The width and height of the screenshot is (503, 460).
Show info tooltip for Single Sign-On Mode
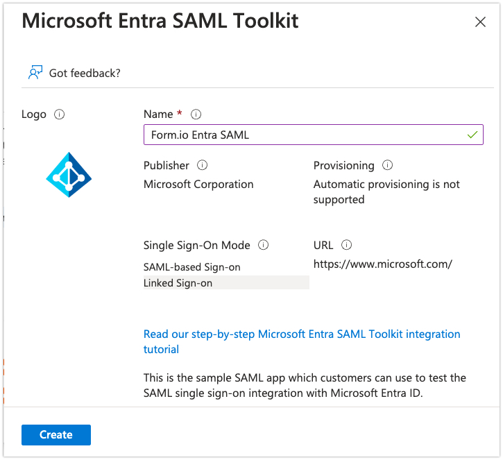[264, 245]
